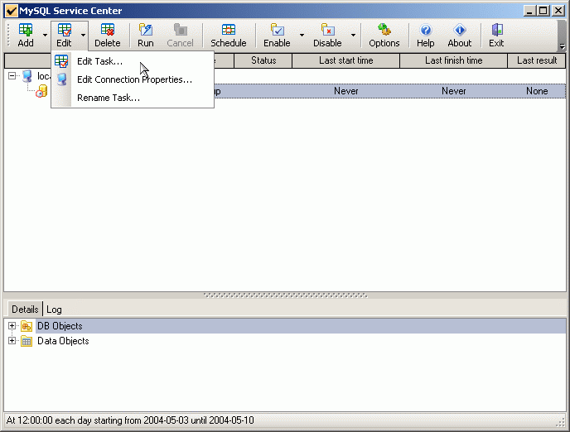Click the horizontal pane splitter handle
The height and width of the screenshot is (432, 570).
285,295
